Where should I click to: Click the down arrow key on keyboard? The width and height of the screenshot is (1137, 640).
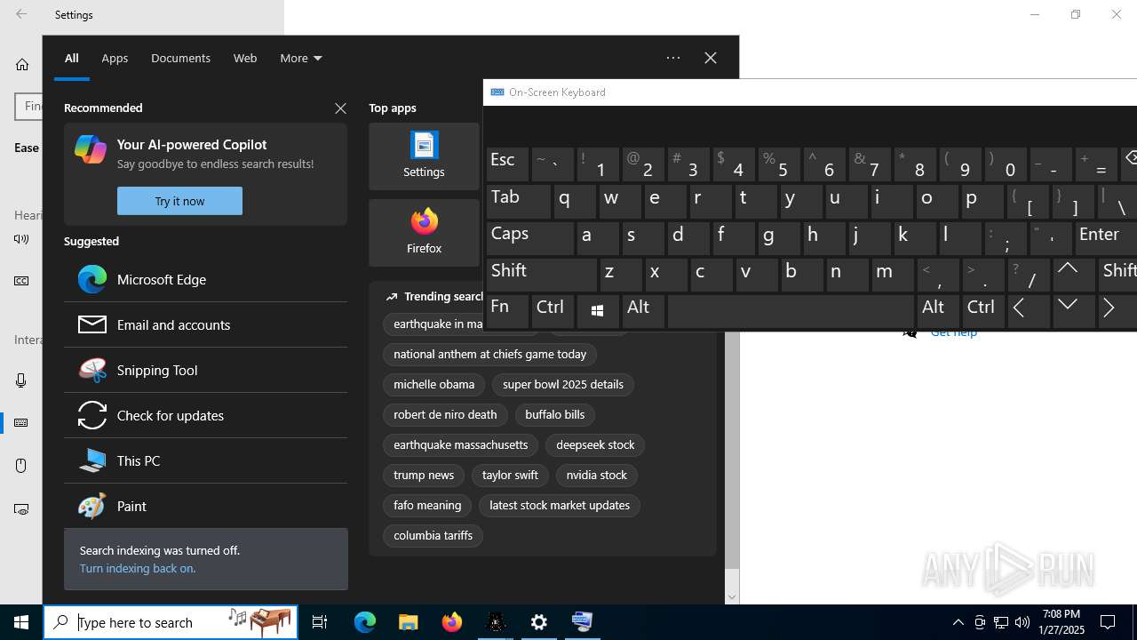pyautogui.click(x=1073, y=311)
